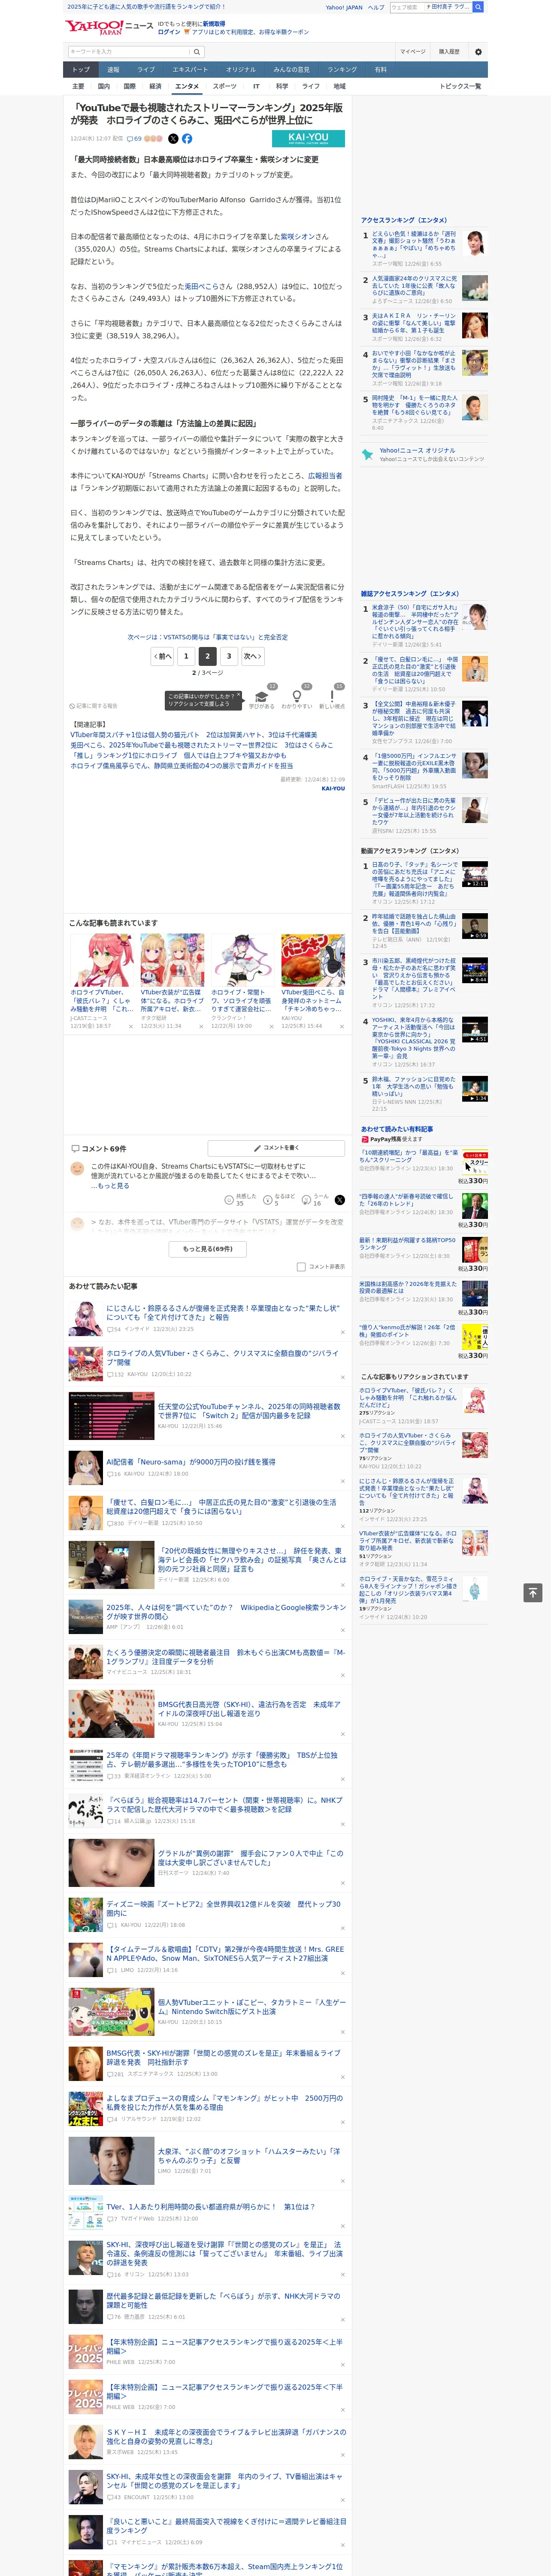The image size is (551, 2576).
Task: Open the 有料 navigation tab
Action: tap(380, 69)
